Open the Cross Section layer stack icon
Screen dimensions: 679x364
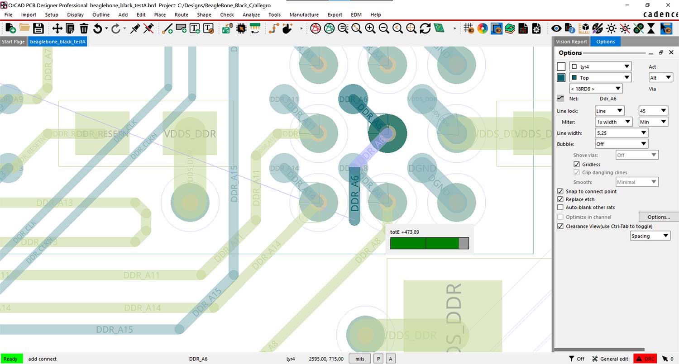pos(510,28)
